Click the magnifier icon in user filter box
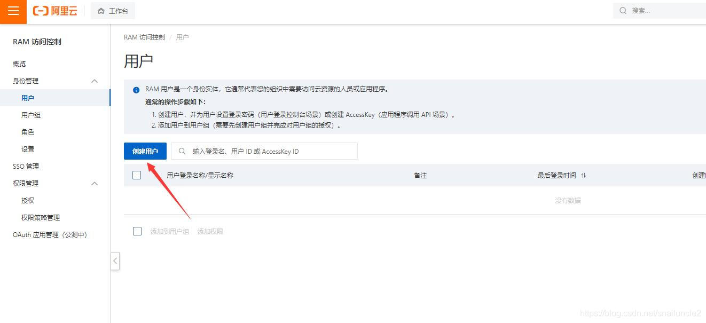706x323 pixels. point(182,152)
